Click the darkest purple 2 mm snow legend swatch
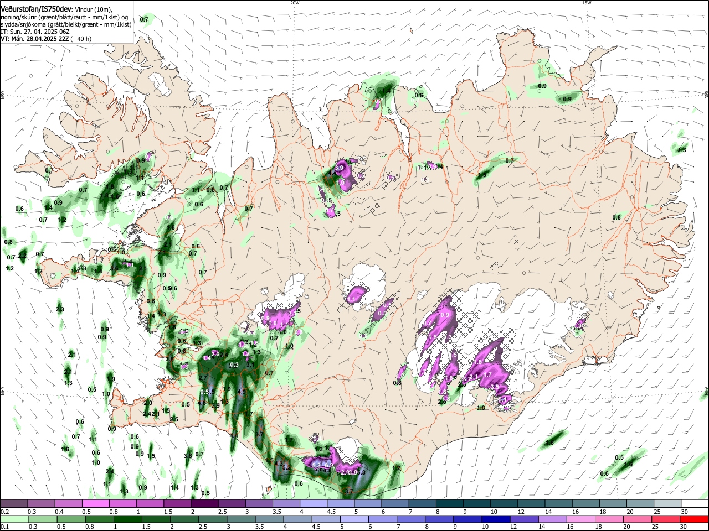The height and width of the screenshot is (531, 709). [204, 503]
